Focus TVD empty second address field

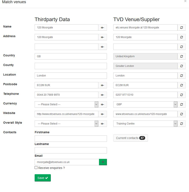pos(145,47)
